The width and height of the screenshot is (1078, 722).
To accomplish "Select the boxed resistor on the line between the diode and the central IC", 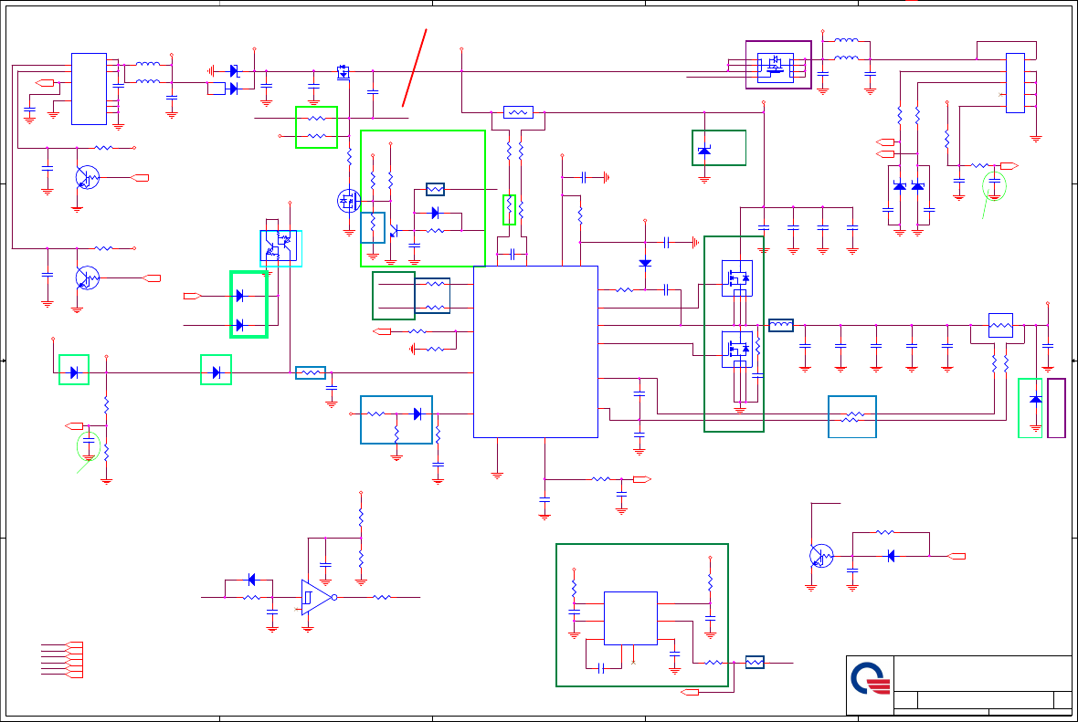I will pos(311,373).
